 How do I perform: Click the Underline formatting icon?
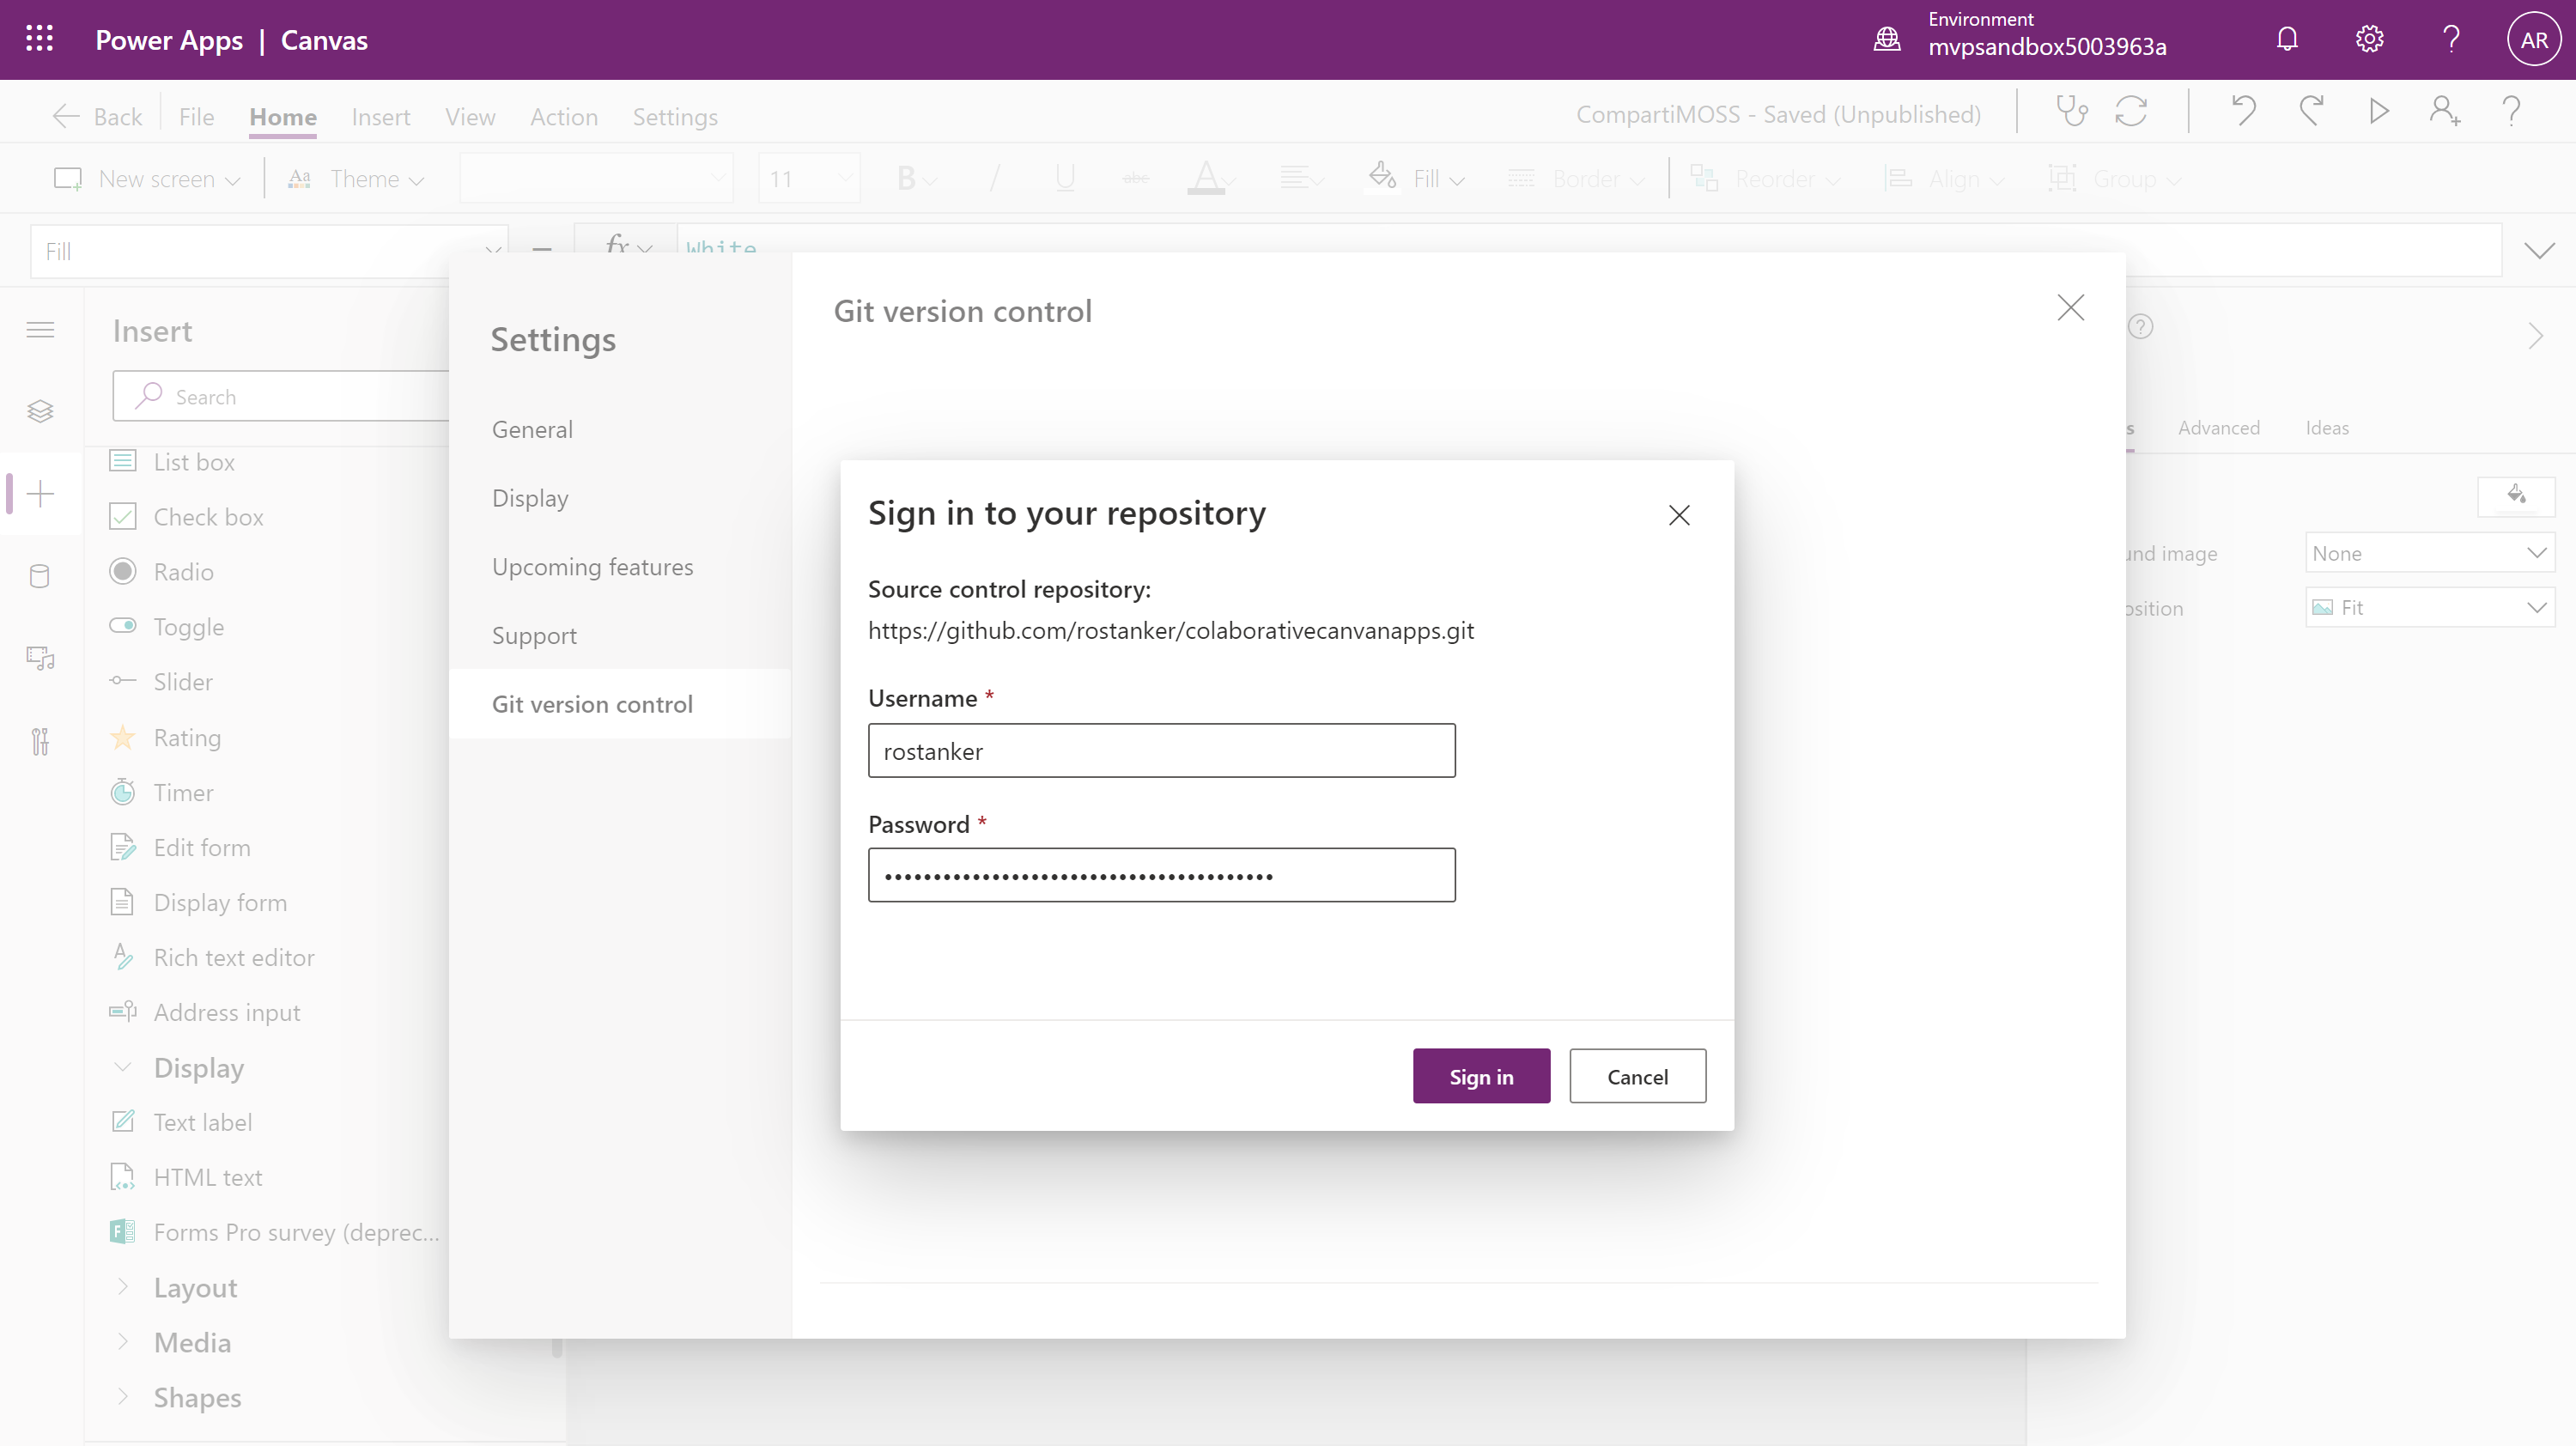pyautogui.click(x=1065, y=178)
